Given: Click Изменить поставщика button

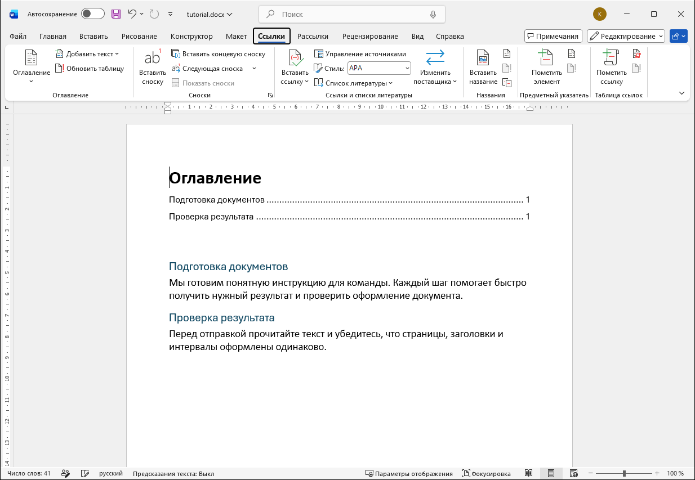Looking at the screenshot, I should coord(435,67).
